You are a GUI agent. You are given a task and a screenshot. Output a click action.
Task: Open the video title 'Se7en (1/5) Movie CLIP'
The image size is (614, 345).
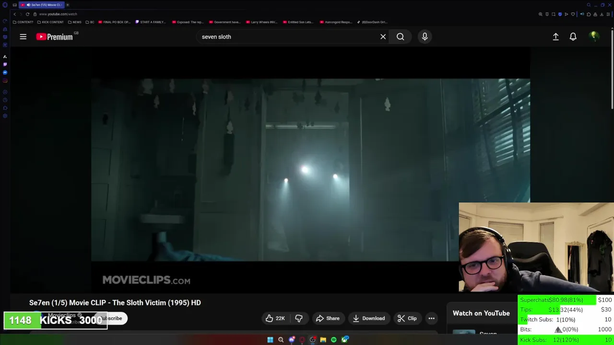115,303
